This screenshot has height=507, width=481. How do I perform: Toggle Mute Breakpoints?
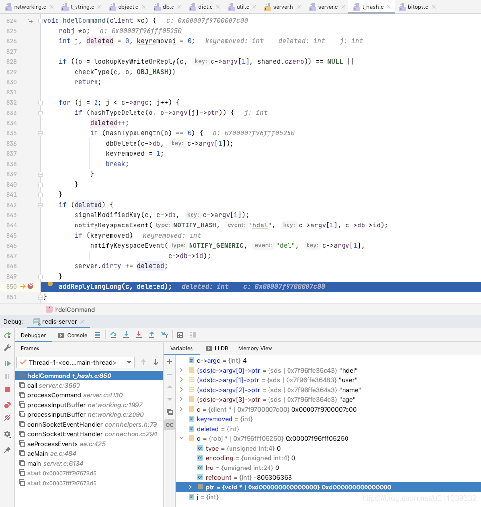click(7, 418)
